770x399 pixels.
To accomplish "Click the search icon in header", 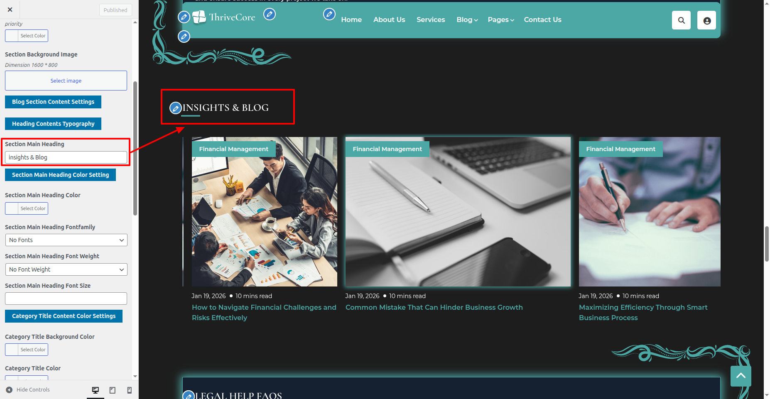I will click(681, 20).
